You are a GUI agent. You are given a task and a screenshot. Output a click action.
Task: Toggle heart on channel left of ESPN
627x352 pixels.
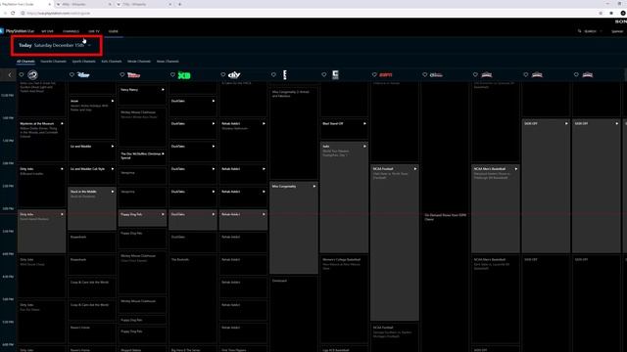pyautogui.click(x=324, y=74)
